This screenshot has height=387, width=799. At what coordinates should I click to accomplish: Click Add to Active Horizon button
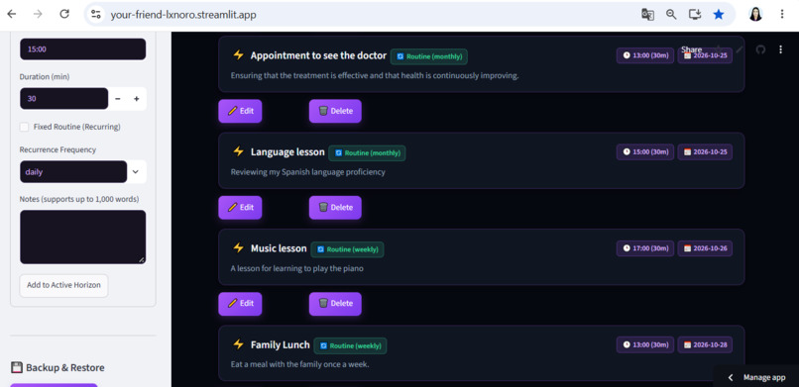point(63,285)
